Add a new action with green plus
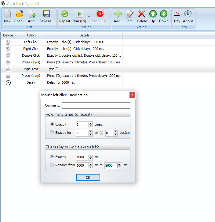The image size is (215, 222). [x=118, y=17]
